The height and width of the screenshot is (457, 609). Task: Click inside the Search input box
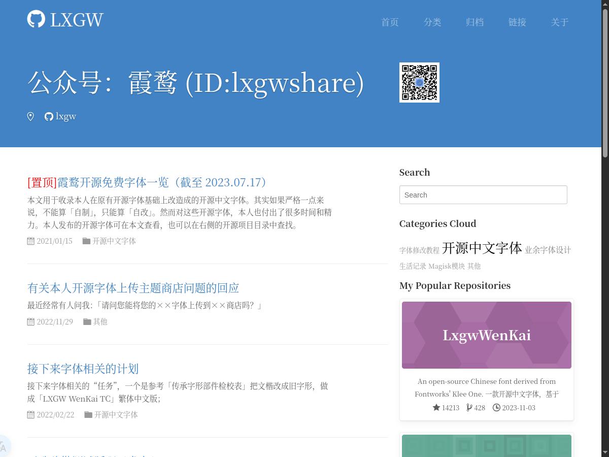[483, 194]
